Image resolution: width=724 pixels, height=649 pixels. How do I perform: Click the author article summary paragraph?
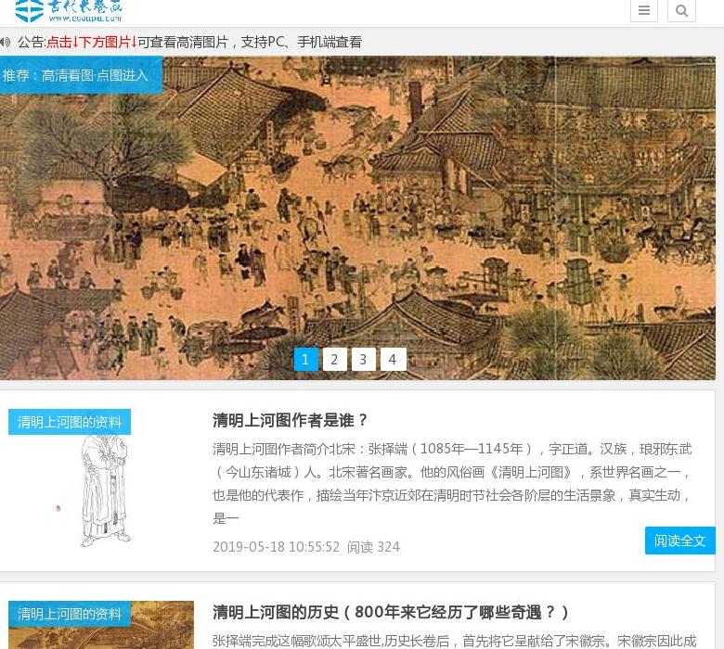click(x=452, y=483)
